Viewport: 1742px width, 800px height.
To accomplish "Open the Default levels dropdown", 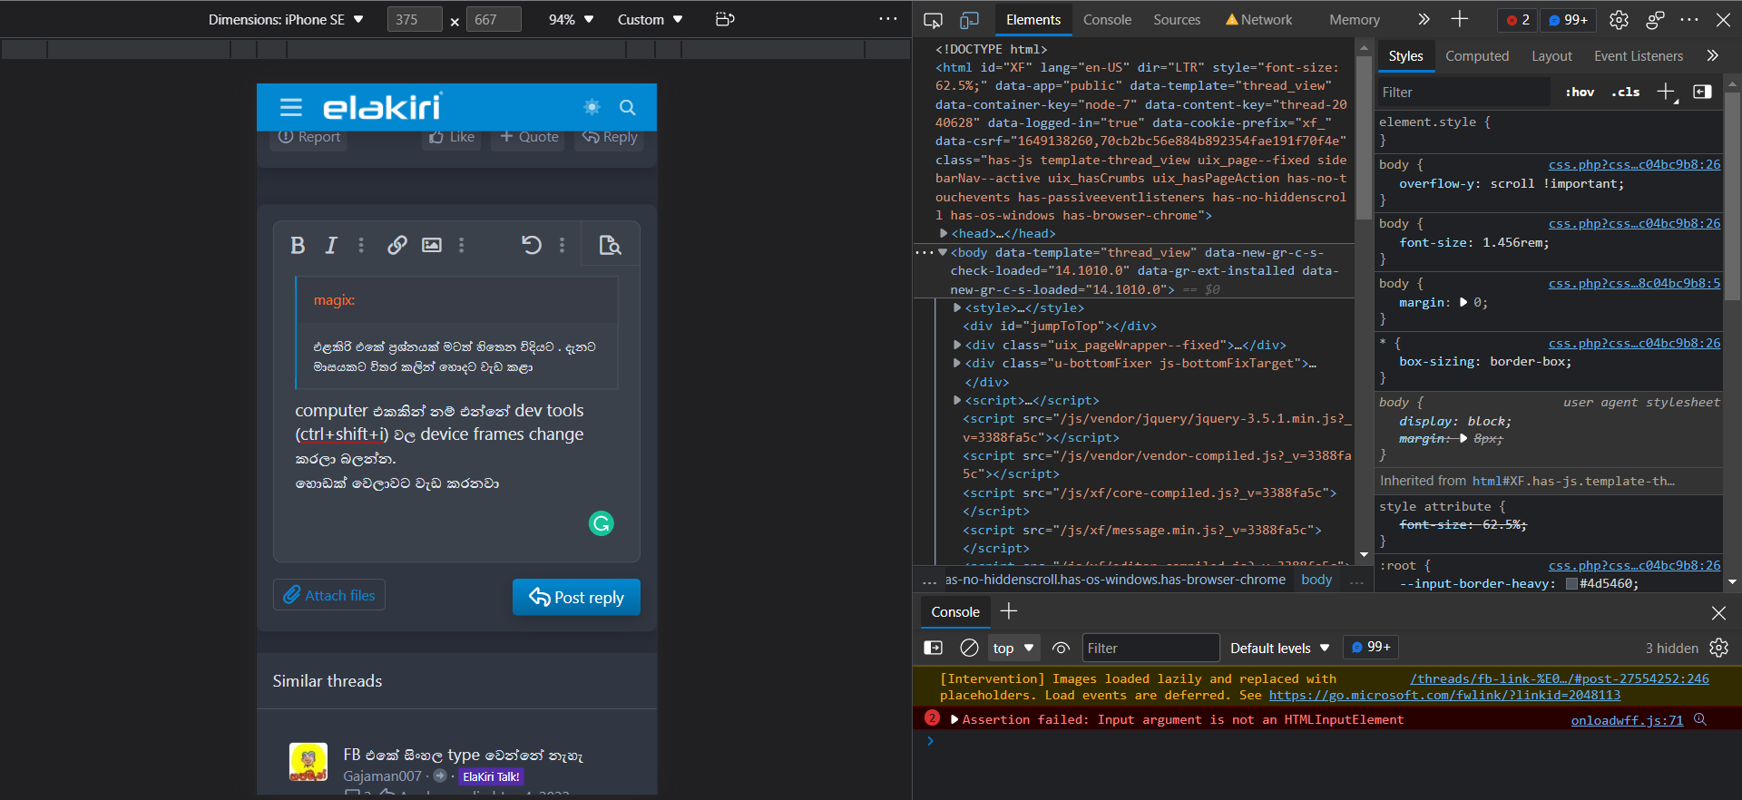I will [x=1279, y=648].
